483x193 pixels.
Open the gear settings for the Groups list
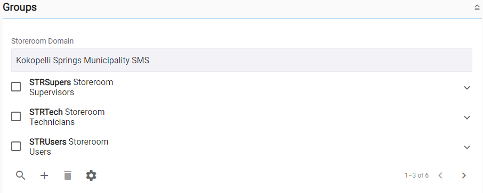91,175
